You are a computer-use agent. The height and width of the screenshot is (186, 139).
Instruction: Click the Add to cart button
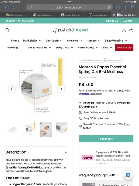point(106,139)
